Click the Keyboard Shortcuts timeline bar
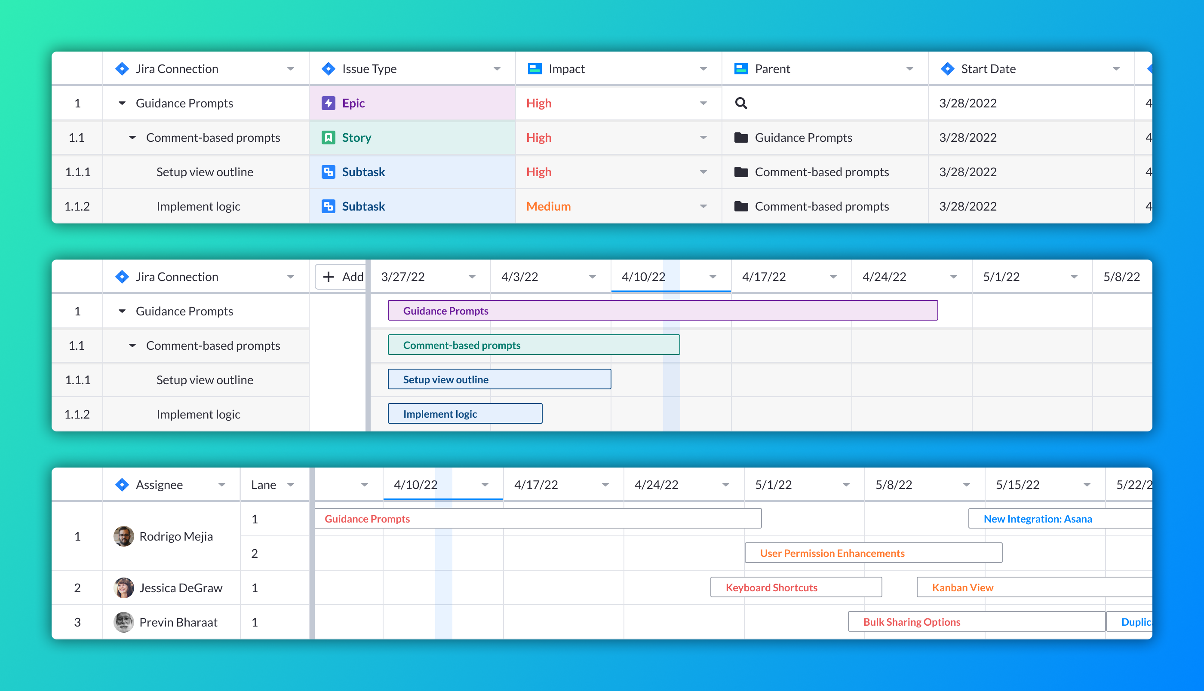 [795, 587]
